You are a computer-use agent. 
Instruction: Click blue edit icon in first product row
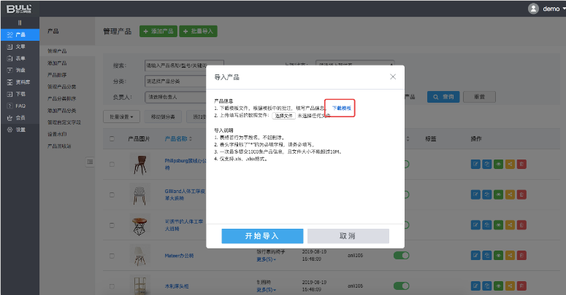(x=475, y=165)
